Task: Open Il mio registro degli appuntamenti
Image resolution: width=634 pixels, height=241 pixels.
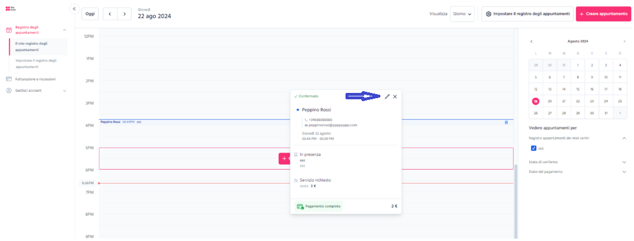Action: 38,46
